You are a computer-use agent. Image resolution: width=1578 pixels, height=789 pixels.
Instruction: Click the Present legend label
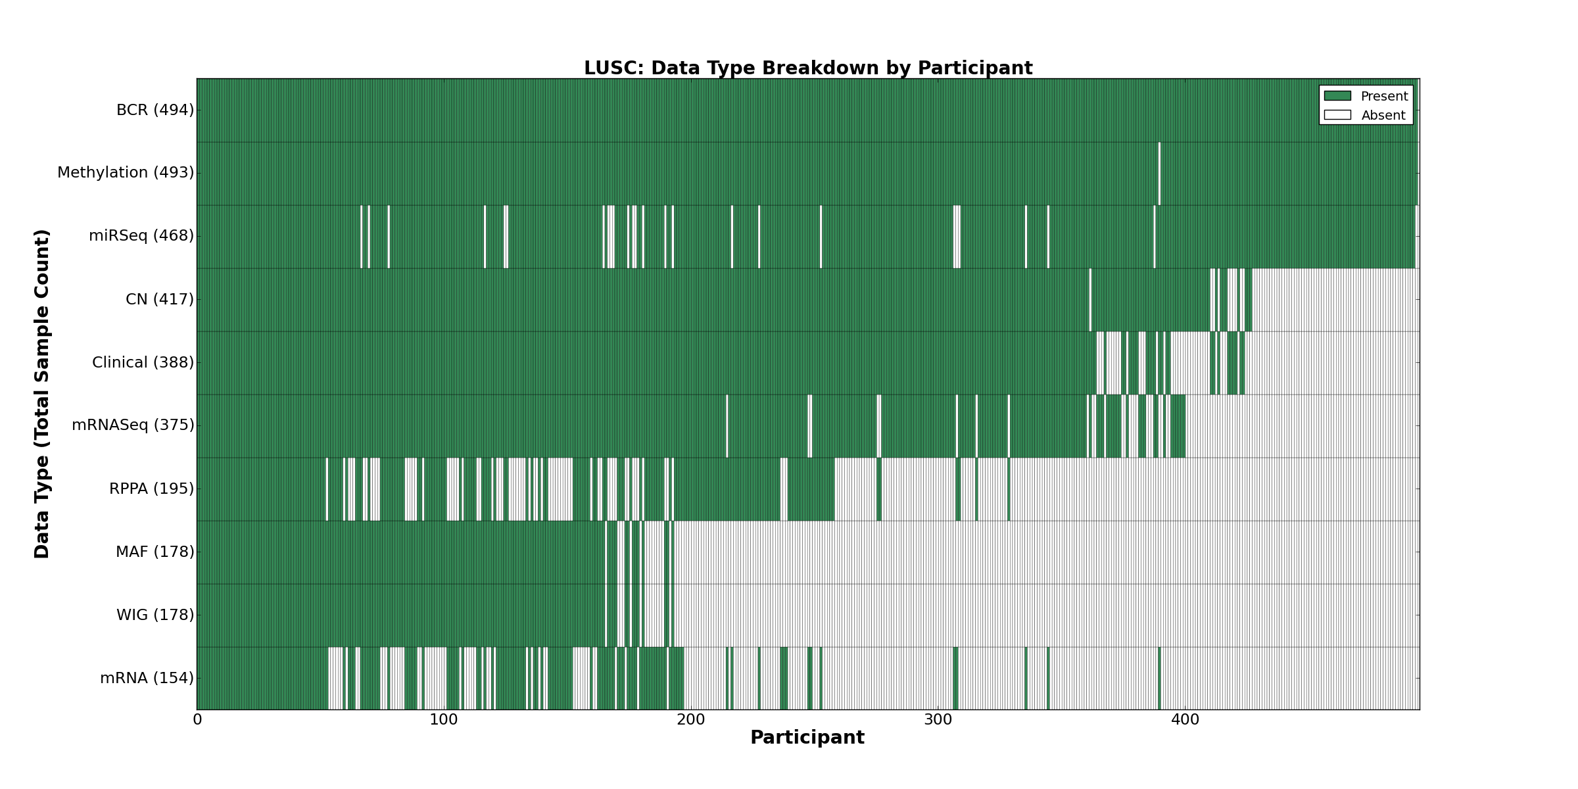point(1384,96)
